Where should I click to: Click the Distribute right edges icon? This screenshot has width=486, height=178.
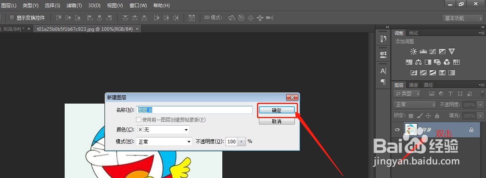pyautogui.click(x=176, y=18)
